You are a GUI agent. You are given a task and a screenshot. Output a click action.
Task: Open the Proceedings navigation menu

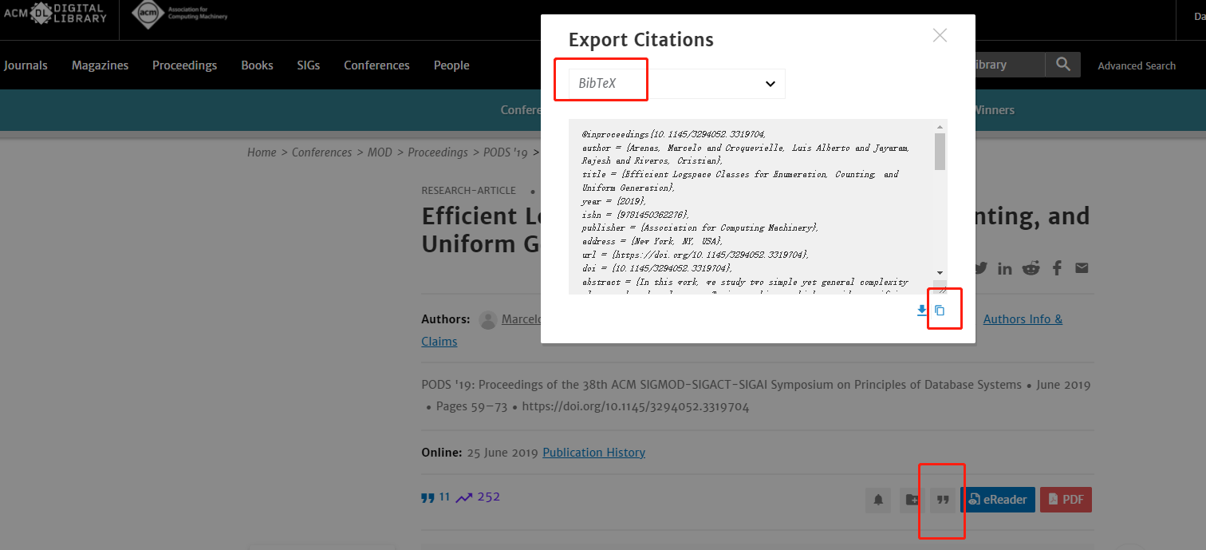pyautogui.click(x=184, y=65)
